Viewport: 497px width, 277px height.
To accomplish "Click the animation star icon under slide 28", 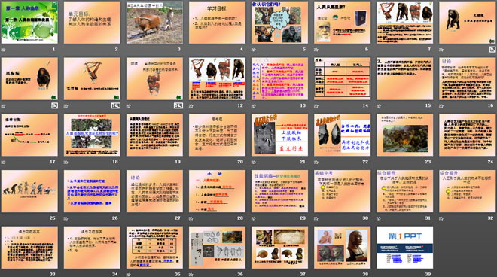I will pos(191,218).
